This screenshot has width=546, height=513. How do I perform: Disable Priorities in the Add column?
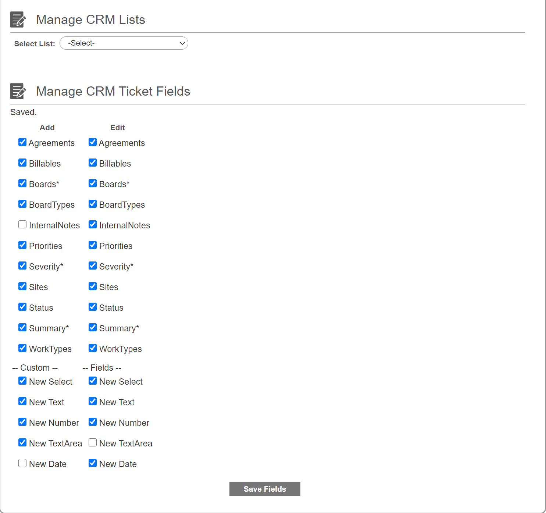(x=22, y=245)
